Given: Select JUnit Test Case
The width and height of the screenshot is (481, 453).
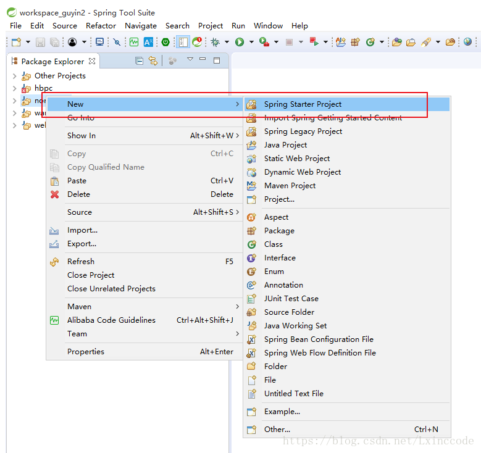Looking at the screenshot, I should pyautogui.click(x=347, y=299).
